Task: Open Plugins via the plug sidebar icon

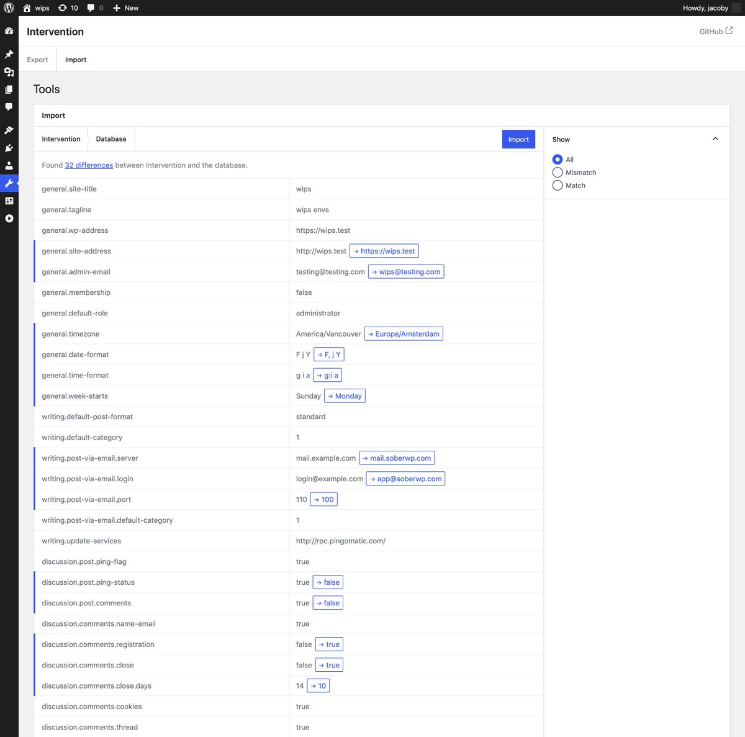Action: [x=9, y=148]
